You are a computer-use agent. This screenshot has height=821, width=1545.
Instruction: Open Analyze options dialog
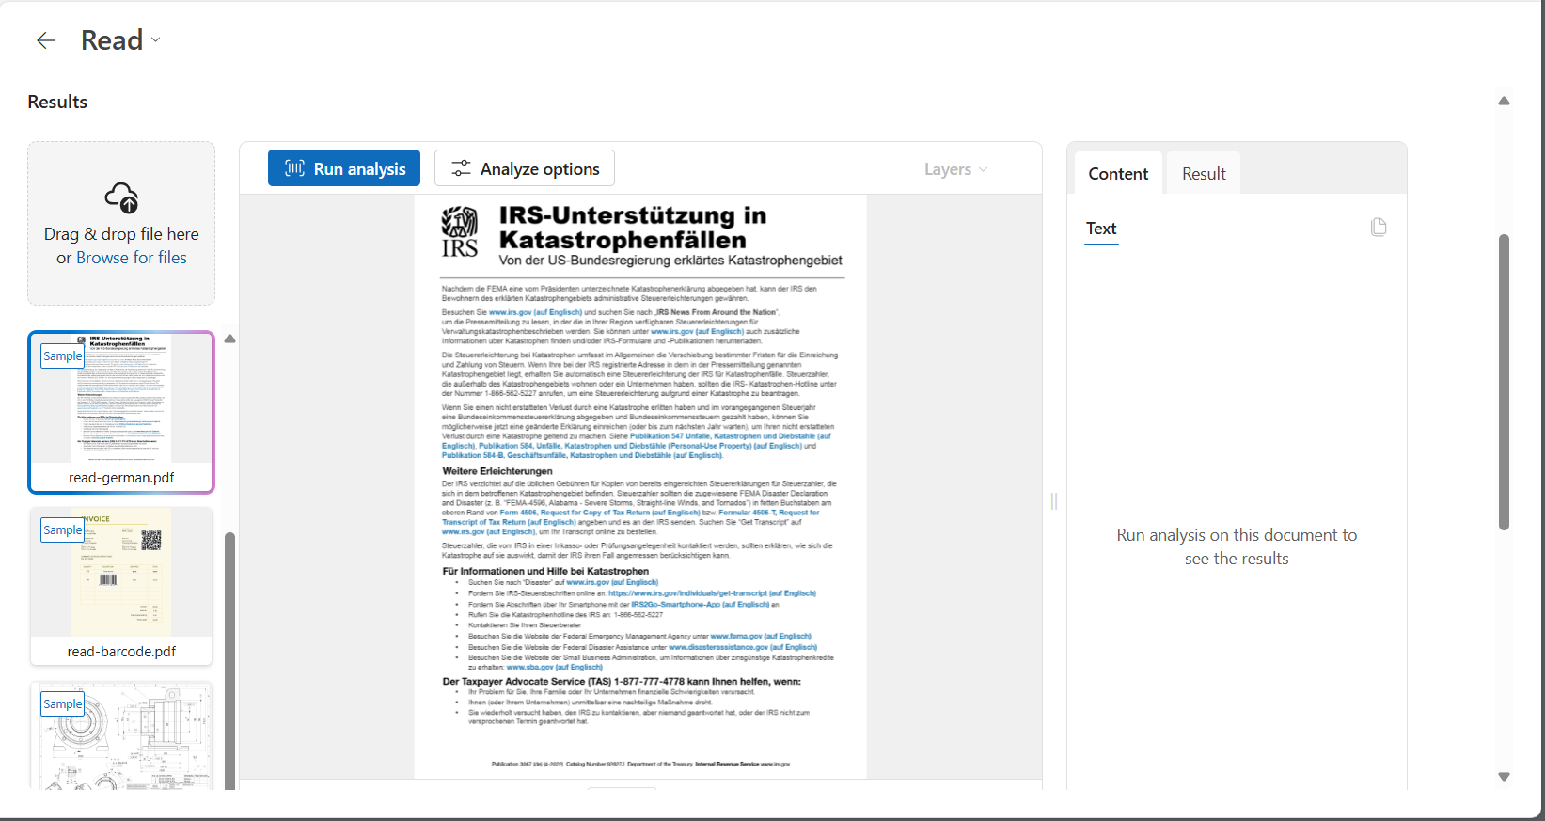[x=525, y=168]
